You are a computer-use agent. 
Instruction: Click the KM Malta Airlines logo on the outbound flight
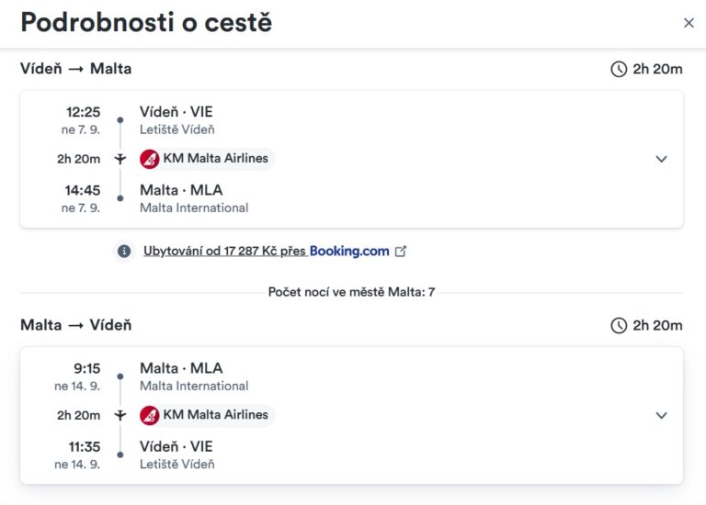150,159
